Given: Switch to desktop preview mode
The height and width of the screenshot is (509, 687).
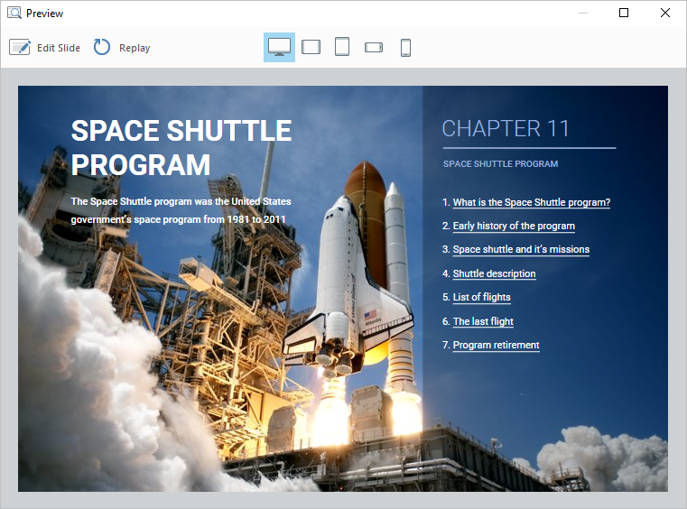Looking at the screenshot, I should [279, 47].
